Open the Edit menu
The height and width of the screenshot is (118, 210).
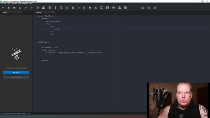tap(5, 4)
